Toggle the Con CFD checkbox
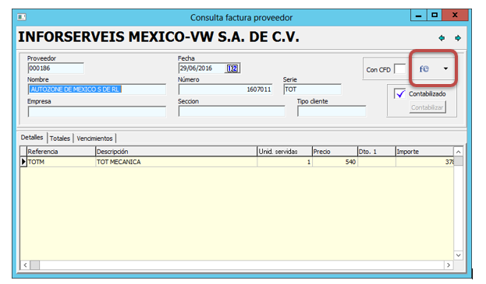The height and width of the screenshot is (284, 486). click(400, 69)
